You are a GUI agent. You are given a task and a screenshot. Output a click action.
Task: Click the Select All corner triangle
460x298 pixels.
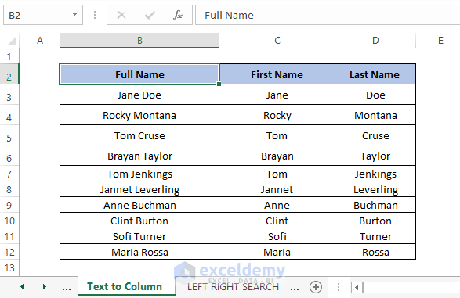tap(12, 41)
